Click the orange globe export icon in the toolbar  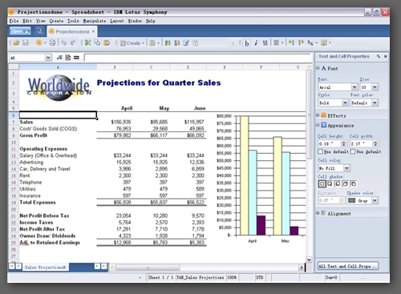(39, 42)
